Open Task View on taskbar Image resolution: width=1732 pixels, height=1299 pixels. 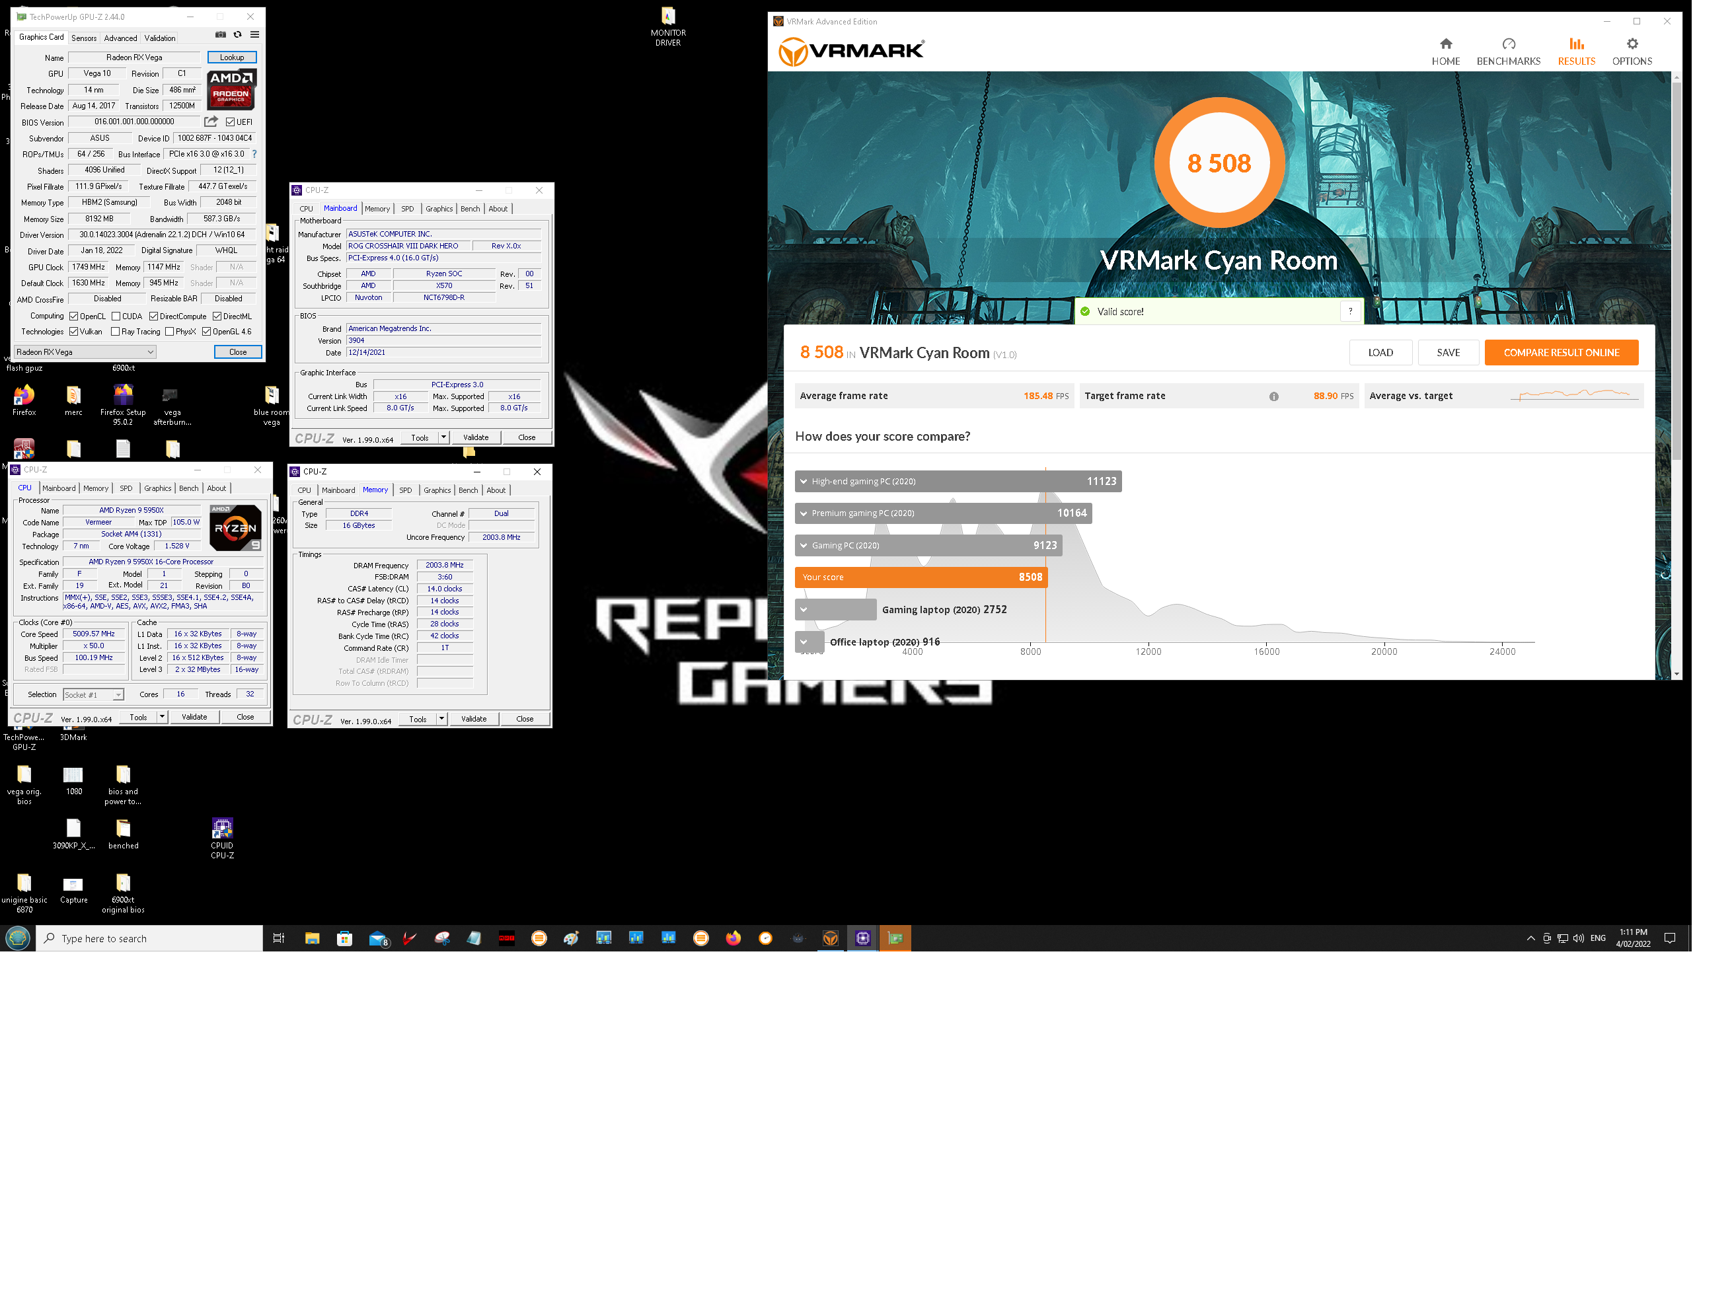tap(279, 938)
